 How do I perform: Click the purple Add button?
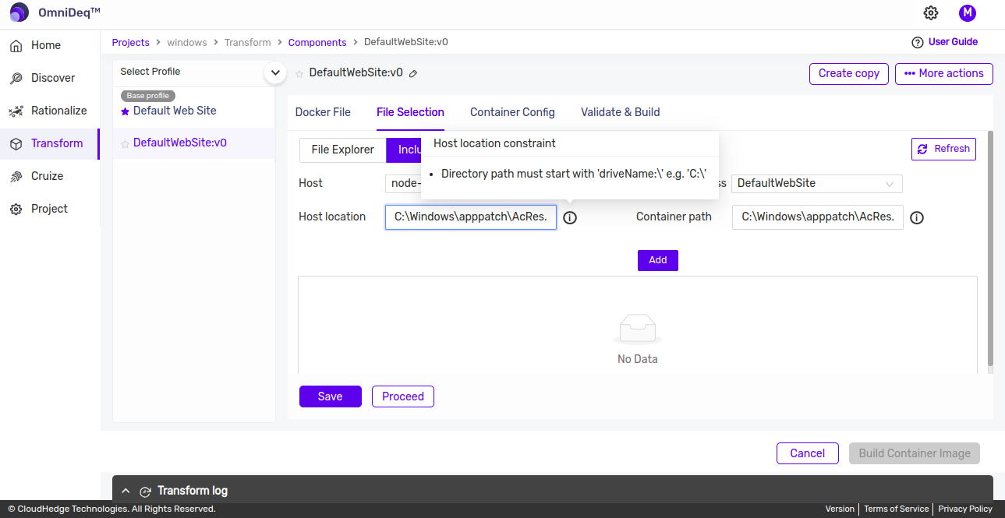click(657, 260)
